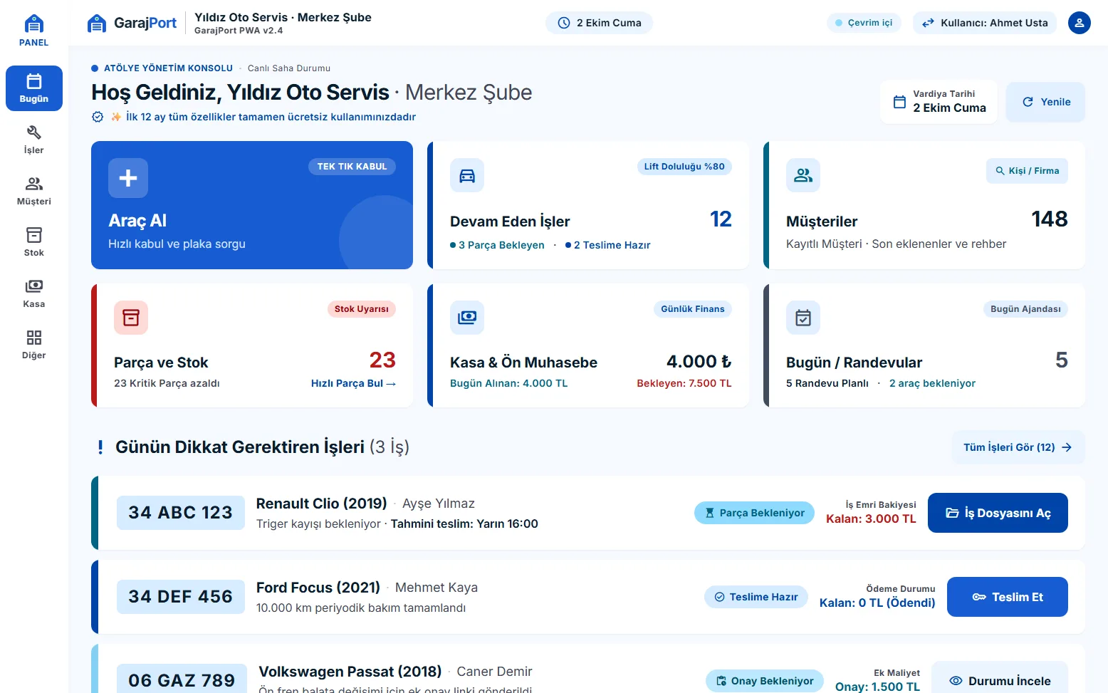1108x693 pixels.
Task: Open the PANEL home icon in sidebar
Action: click(33, 31)
